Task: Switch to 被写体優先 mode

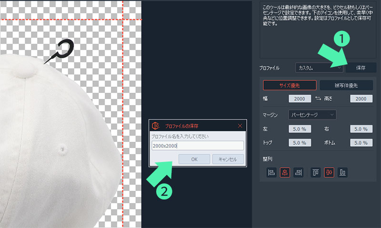Action: [345, 85]
